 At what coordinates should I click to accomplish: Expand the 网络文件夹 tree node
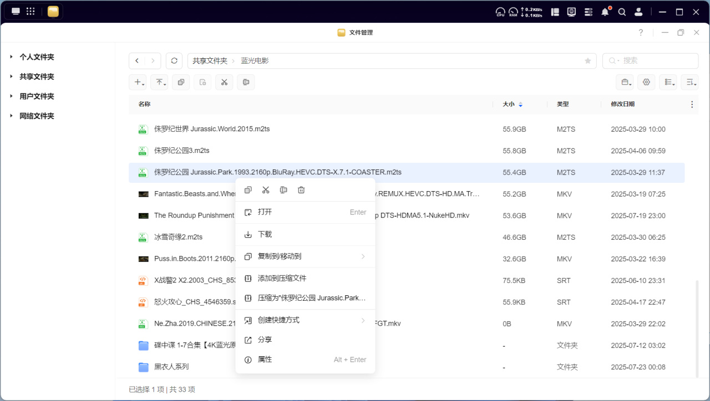[11, 116]
